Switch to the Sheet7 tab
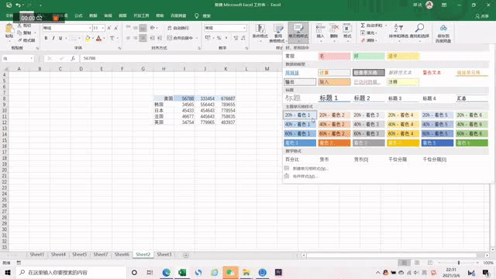Viewport: 496px width, 279px height. [x=101, y=254]
